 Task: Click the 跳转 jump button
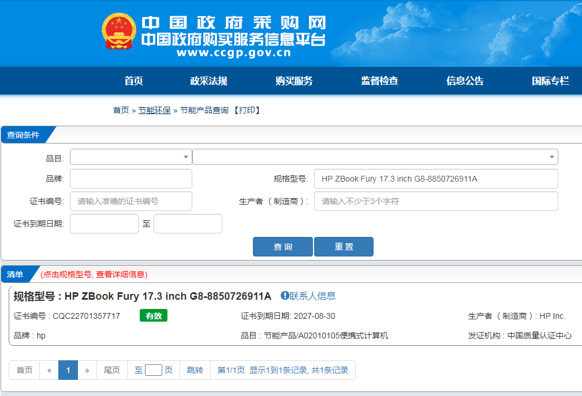[x=195, y=370]
